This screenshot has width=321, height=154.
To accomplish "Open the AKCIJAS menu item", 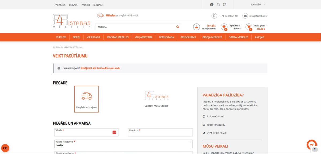I will pyautogui.click(x=259, y=37).
